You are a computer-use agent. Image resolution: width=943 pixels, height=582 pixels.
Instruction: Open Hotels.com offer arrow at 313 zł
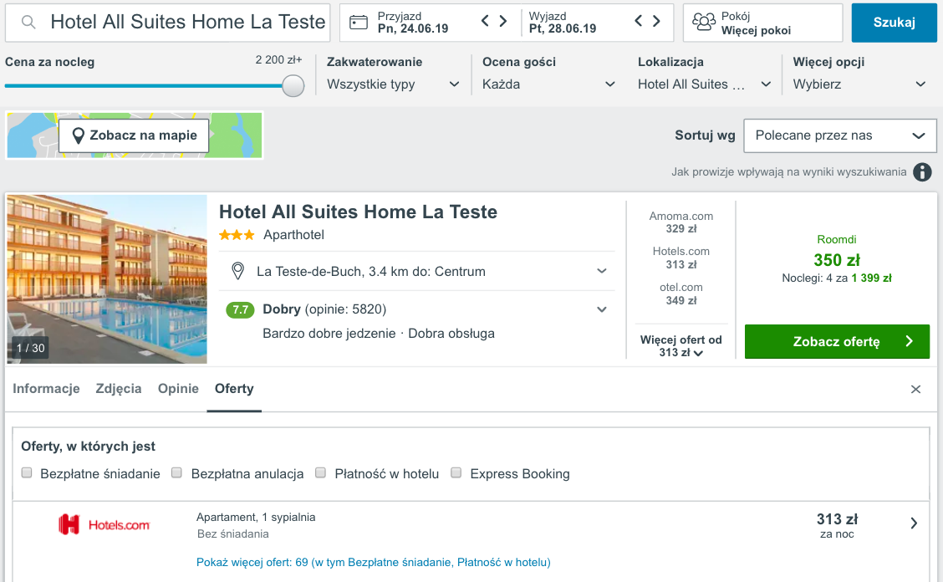point(914,523)
